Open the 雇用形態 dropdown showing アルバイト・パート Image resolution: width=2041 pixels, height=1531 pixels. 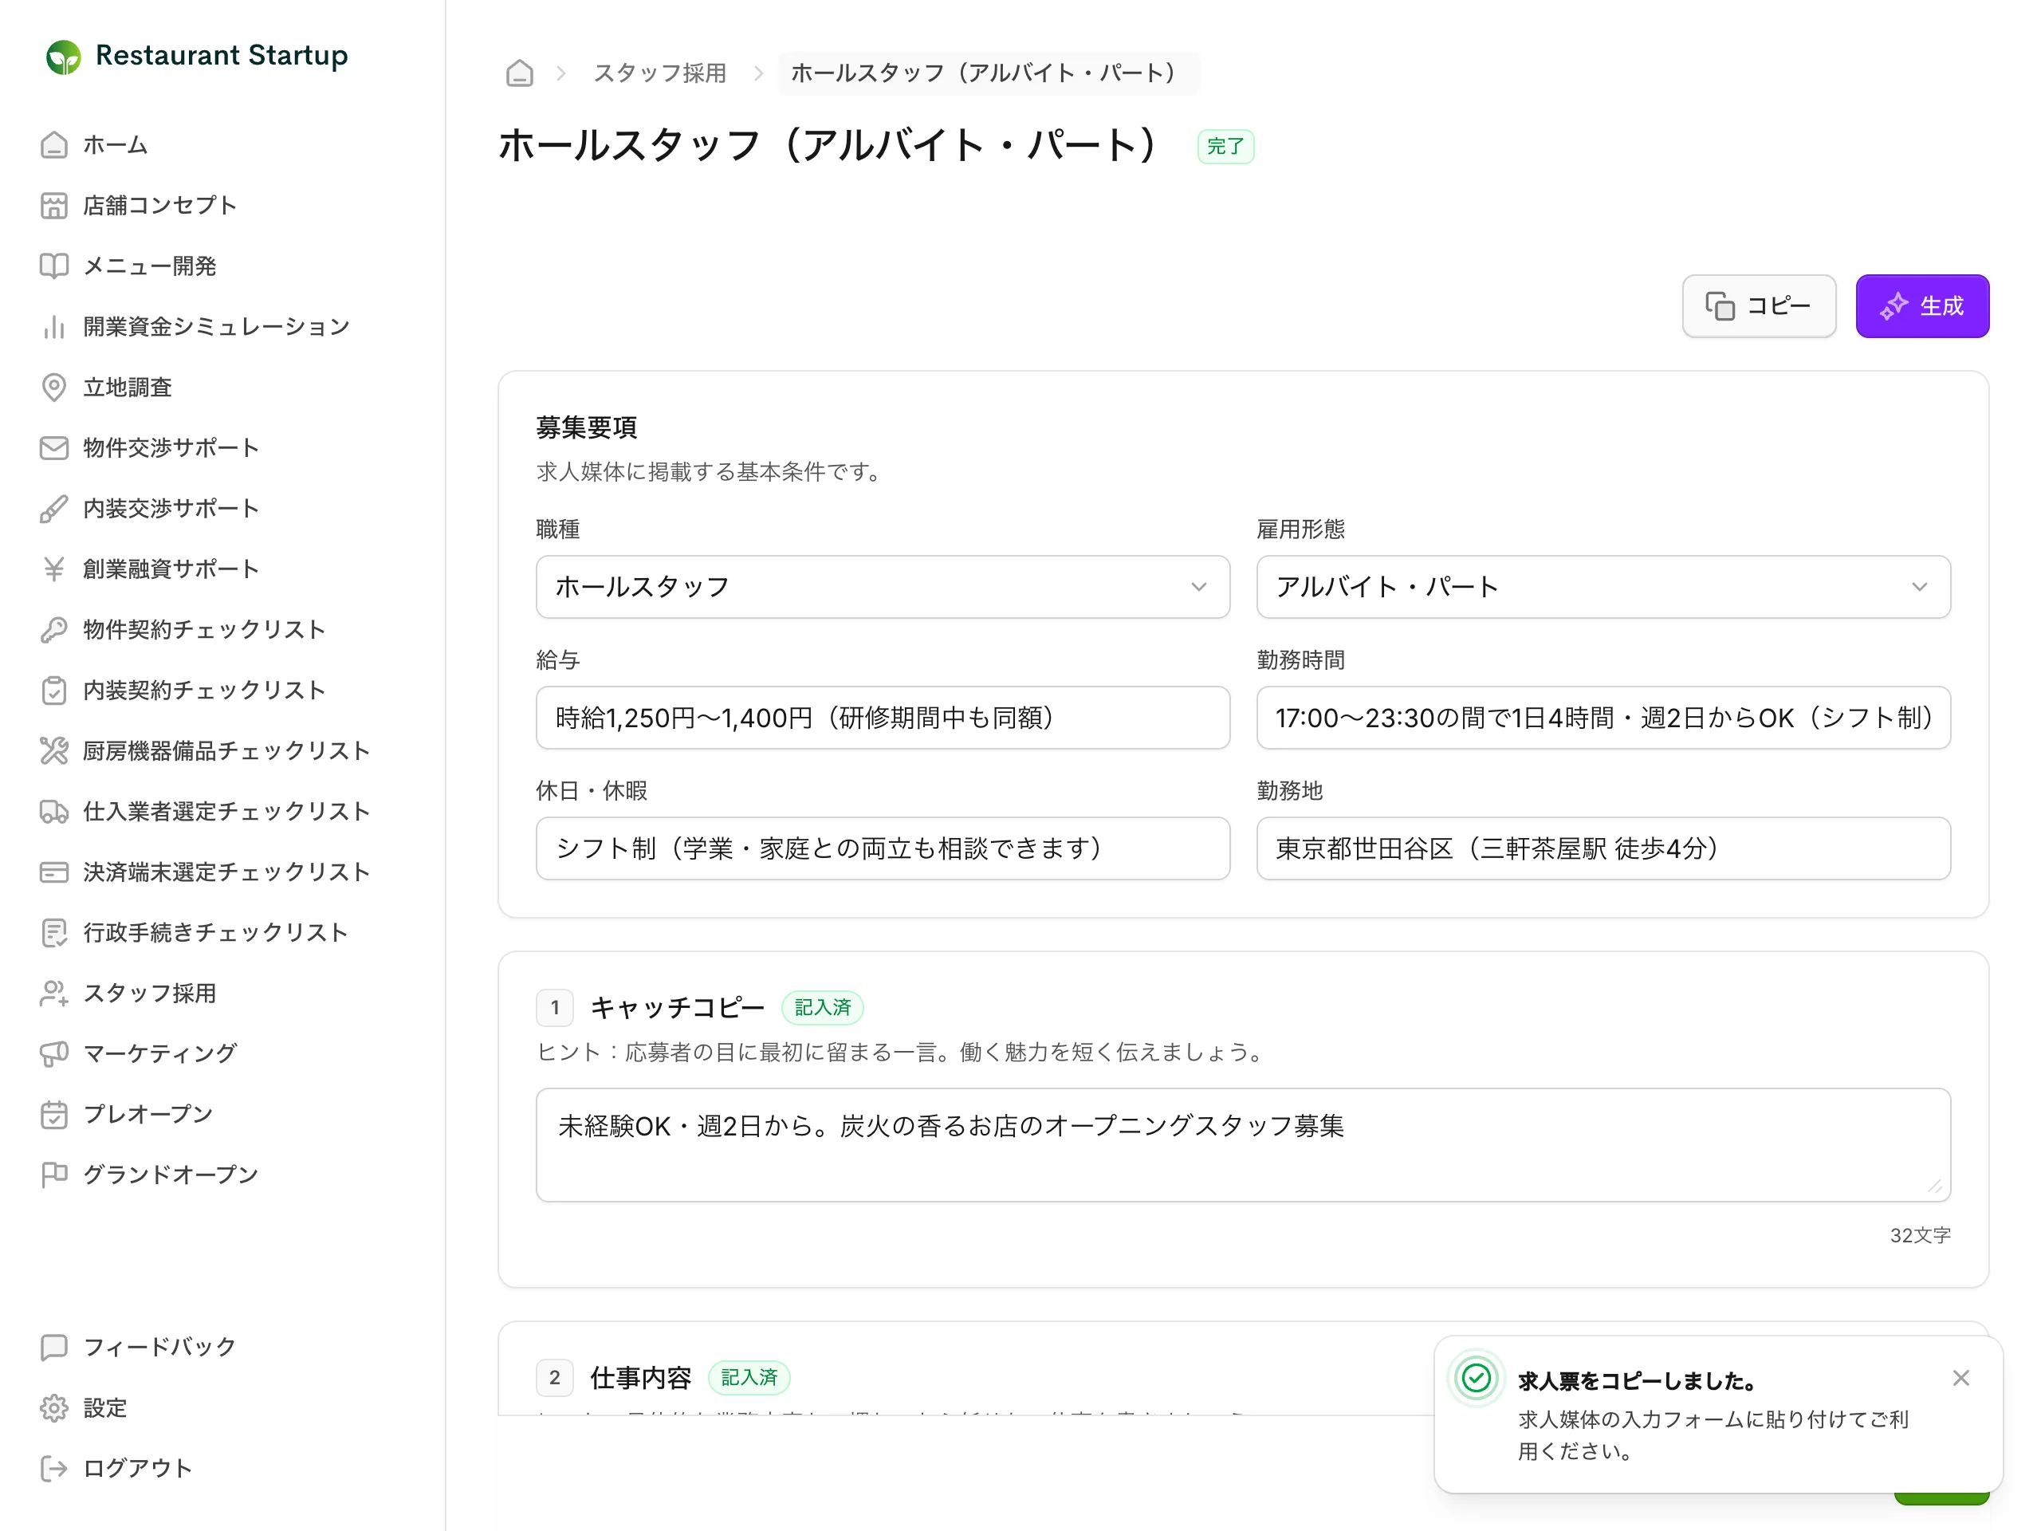1603,587
